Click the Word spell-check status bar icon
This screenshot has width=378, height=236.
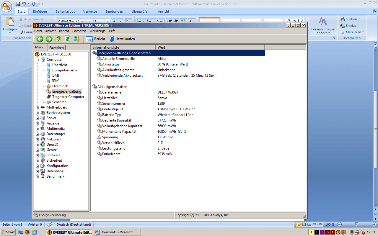pyautogui.click(x=49, y=224)
